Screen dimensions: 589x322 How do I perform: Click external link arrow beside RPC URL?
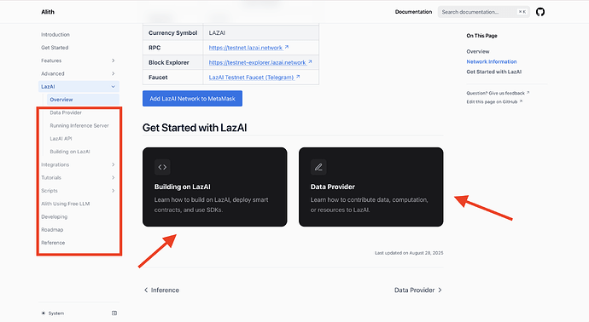coord(287,47)
